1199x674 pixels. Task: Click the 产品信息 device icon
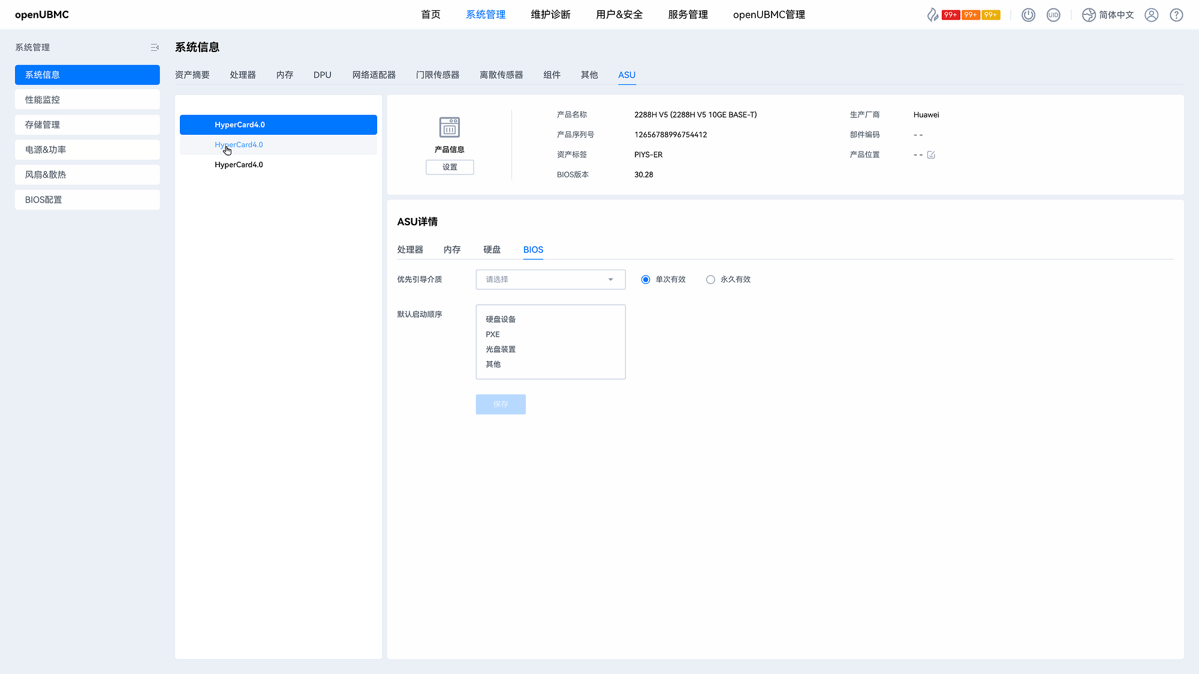click(450, 128)
